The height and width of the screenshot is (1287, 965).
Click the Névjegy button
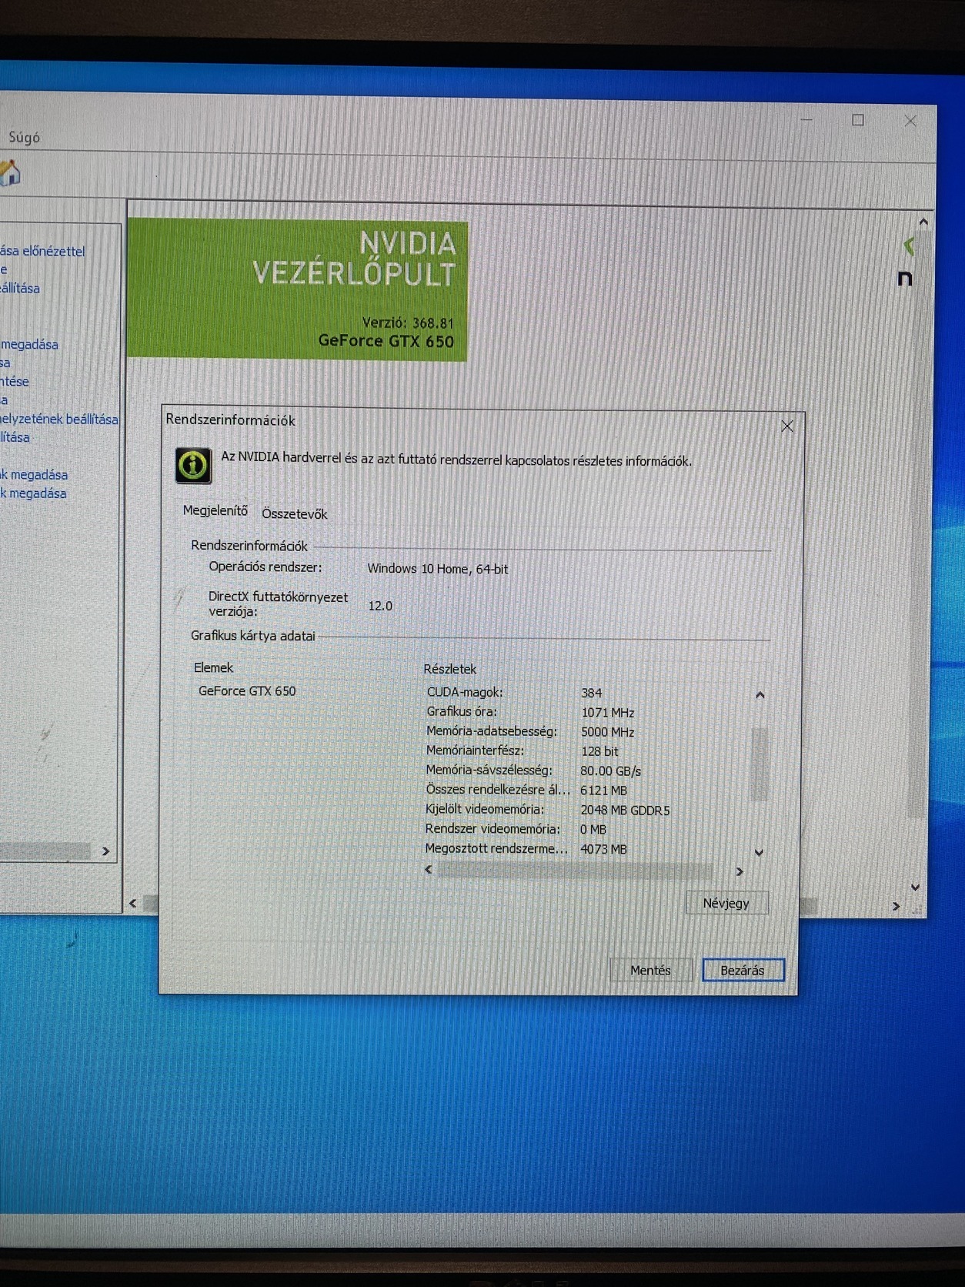tap(726, 903)
